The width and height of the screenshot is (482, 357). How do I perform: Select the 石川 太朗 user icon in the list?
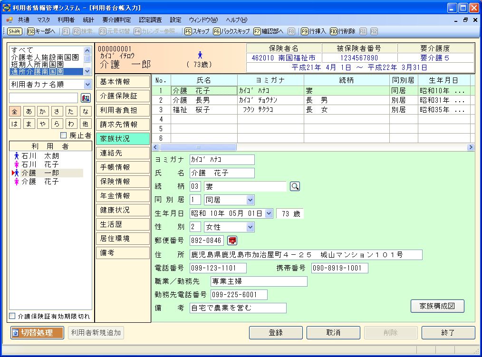pos(17,156)
